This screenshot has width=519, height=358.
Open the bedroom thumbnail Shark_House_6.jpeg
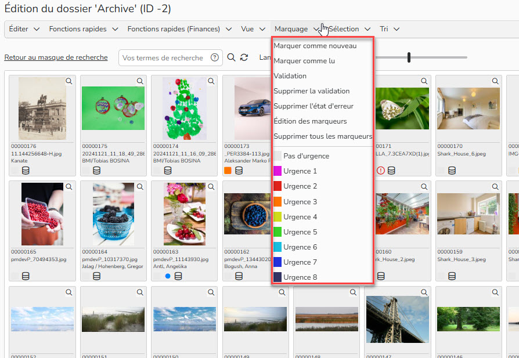pos(468,109)
